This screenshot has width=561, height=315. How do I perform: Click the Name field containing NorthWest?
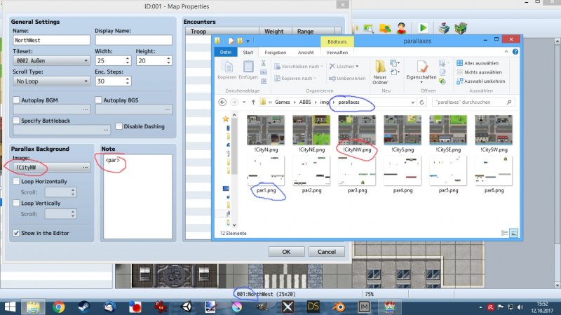(x=51, y=40)
